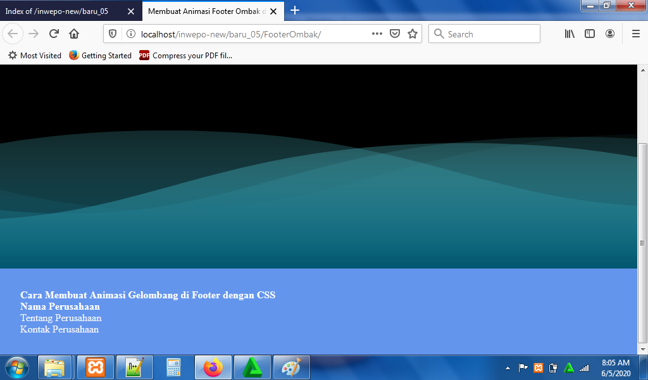Open the Firefox account icon

point(610,34)
